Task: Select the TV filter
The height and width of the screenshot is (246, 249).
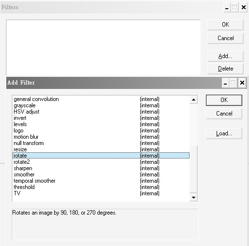Action: click(101, 193)
